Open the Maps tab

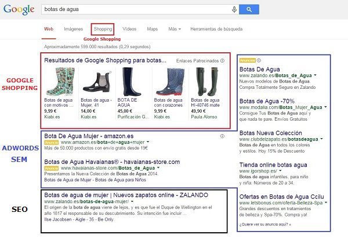pyautogui.click(x=152, y=29)
